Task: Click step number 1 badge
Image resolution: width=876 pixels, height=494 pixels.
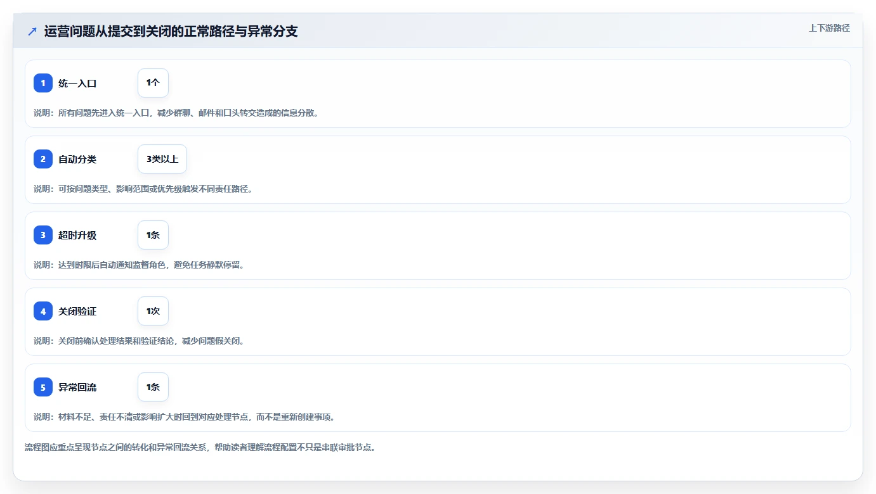Action: coord(43,83)
